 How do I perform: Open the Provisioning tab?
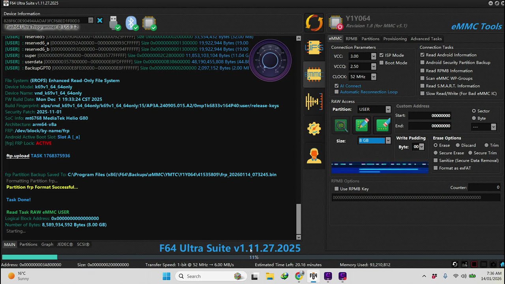click(395, 39)
